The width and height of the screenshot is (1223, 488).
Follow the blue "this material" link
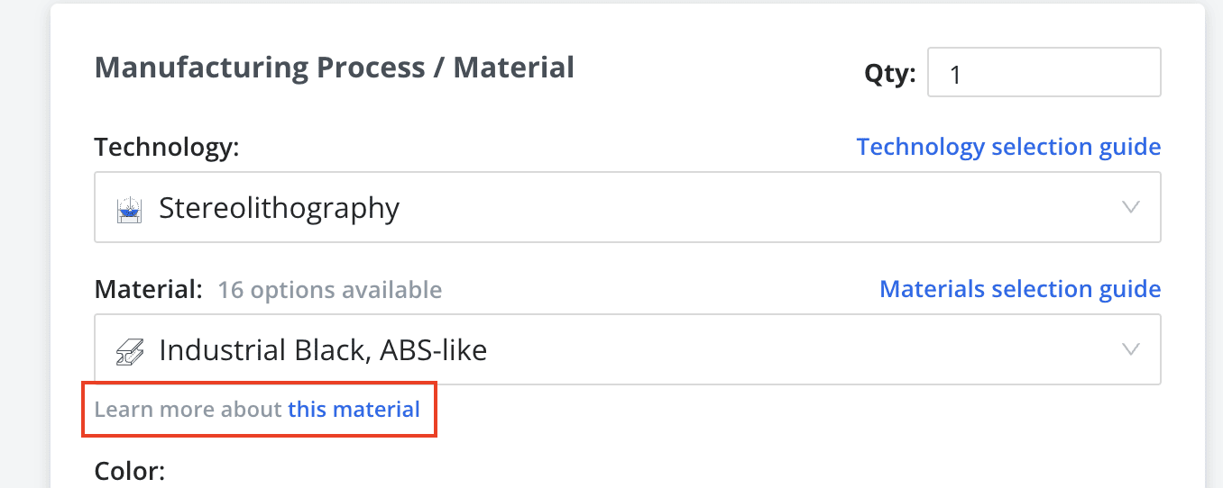pyautogui.click(x=354, y=410)
